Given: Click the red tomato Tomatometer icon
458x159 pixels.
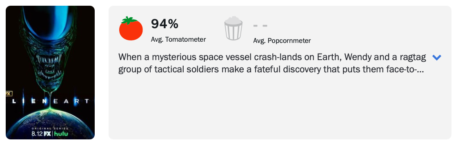Looking at the screenshot, I should pos(131,28).
